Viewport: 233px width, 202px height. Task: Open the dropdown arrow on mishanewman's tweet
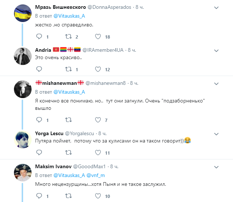tap(216, 83)
